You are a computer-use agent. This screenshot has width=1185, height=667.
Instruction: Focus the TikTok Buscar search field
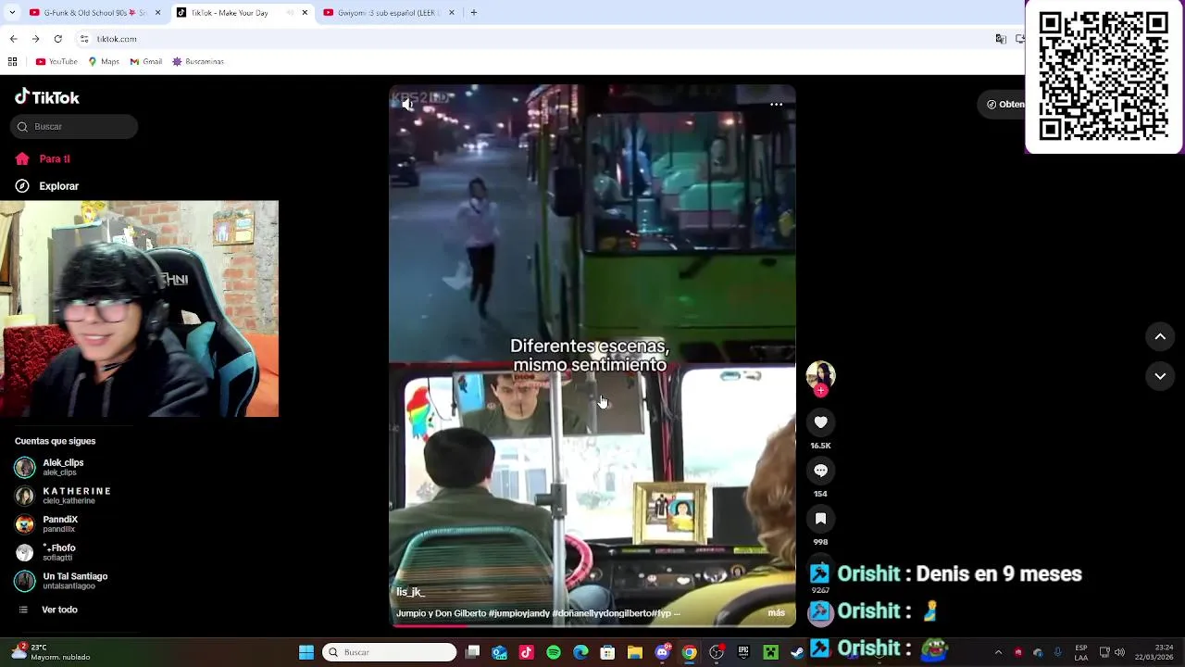(74, 127)
